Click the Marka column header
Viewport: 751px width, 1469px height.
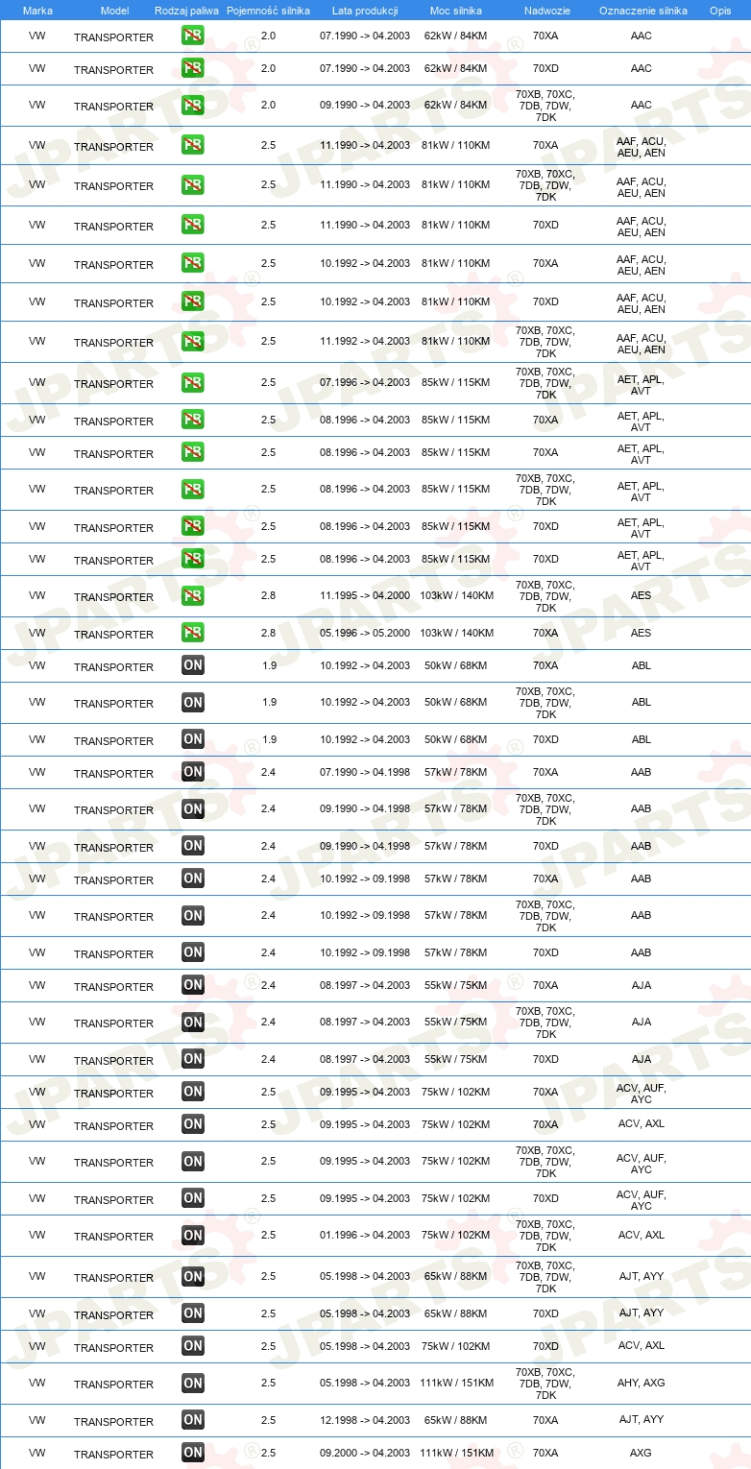point(37,10)
